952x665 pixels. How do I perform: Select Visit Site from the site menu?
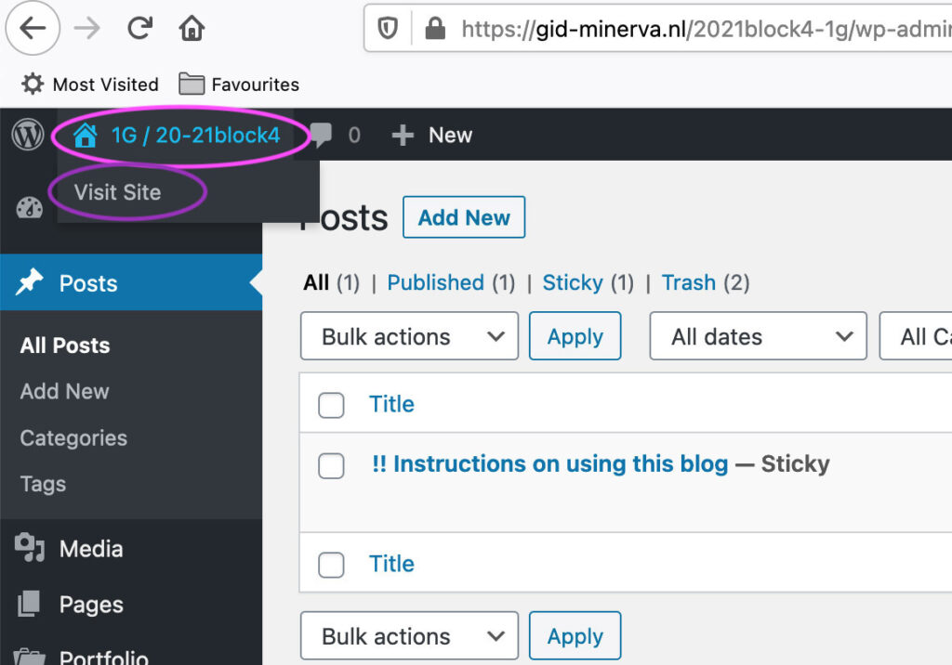pos(118,192)
